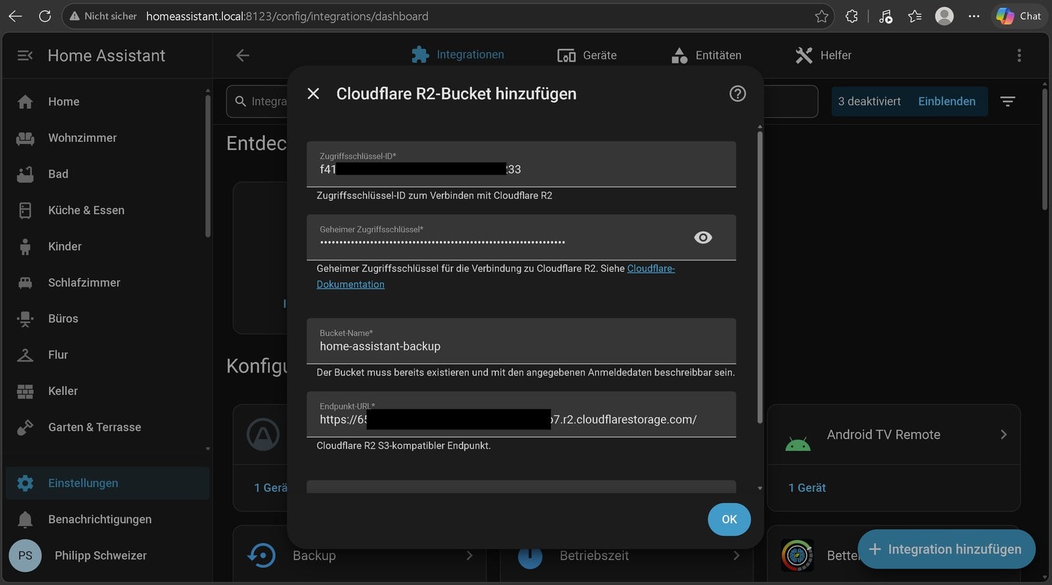1052x585 pixels.
Task: Open Wohnzimmer dashboard in sidebar
Action: tap(107, 138)
